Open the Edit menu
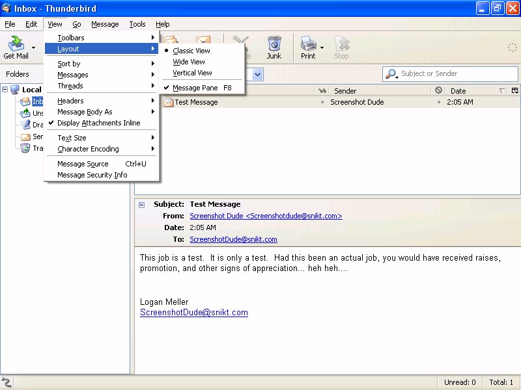 coord(31,24)
